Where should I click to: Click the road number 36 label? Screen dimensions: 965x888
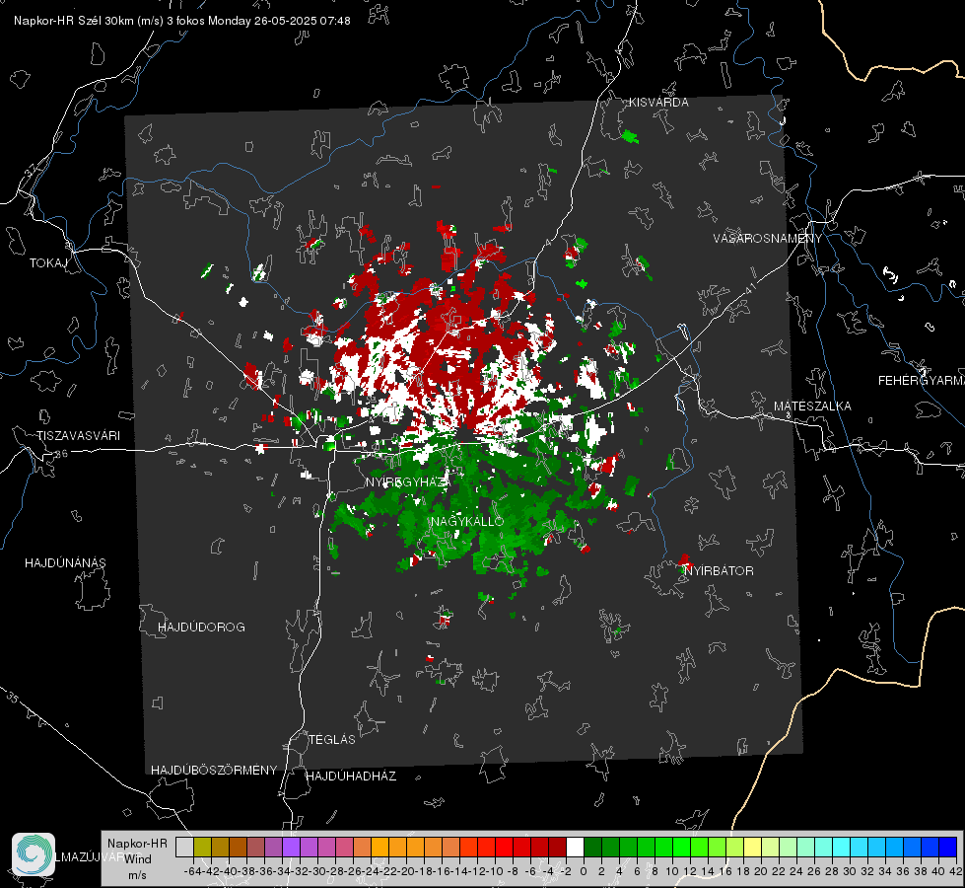pos(61,454)
